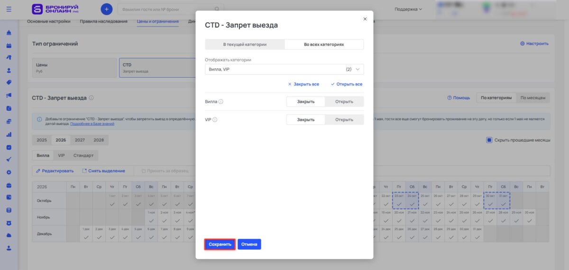Set Вилла row to Закрыть
The height and width of the screenshot is (270, 569).
coord(306,101)
